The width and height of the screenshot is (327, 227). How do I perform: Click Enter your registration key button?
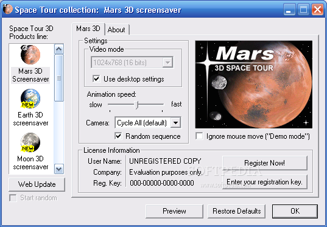(x=265, y=182)
